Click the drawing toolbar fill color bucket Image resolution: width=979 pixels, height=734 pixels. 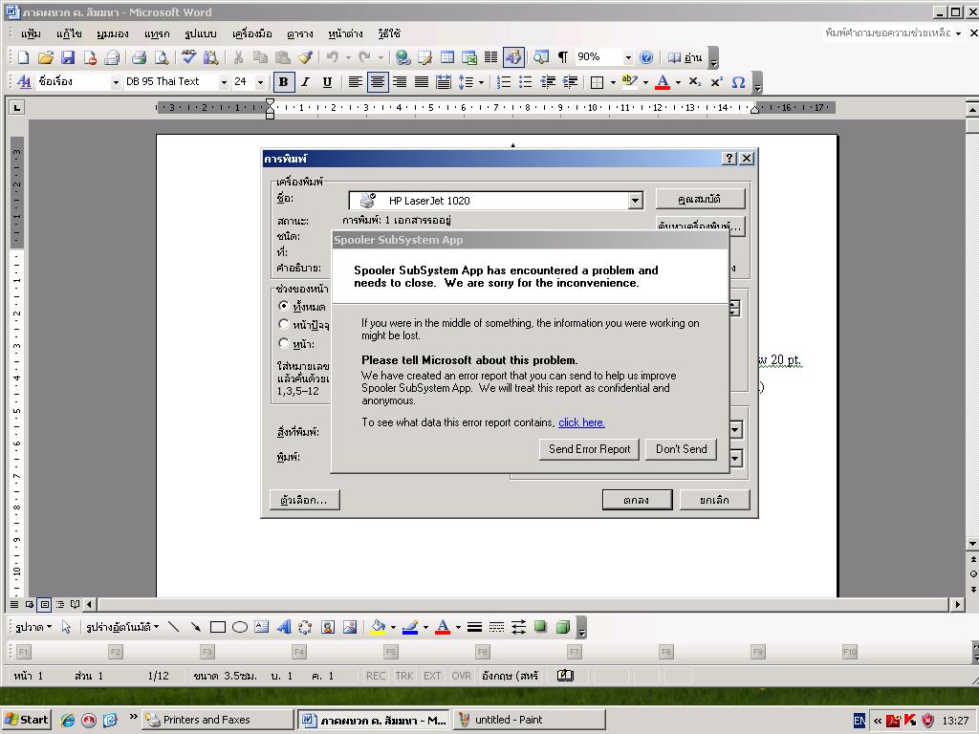click(x=378, y=627)
